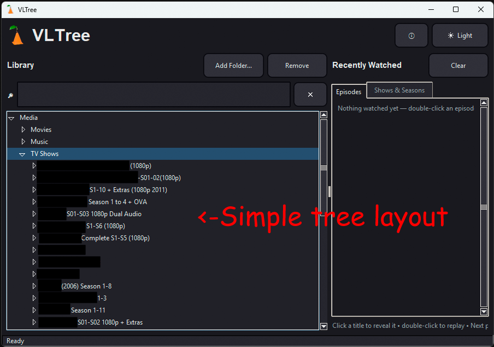The width and height of the screenshot is (494, 347).
Task: Clear the search with the X button
Action: 310,94
